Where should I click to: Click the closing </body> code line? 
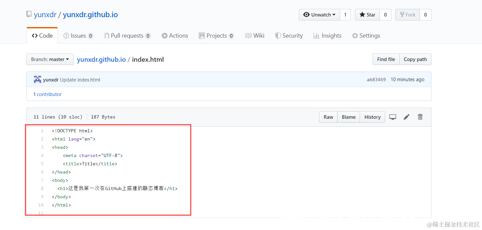coord(61,197)
